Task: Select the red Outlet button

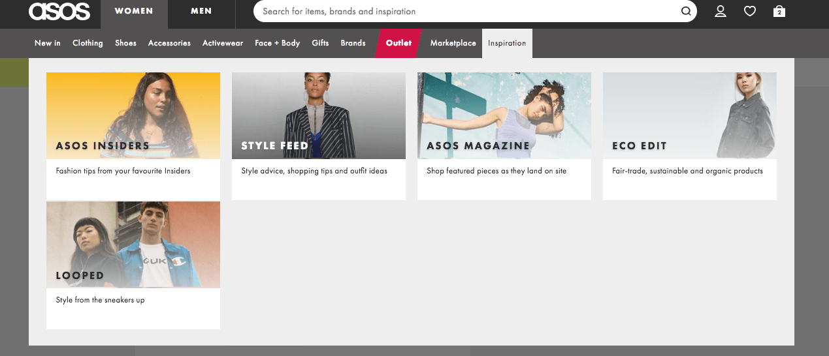Action: pos(398,43)
